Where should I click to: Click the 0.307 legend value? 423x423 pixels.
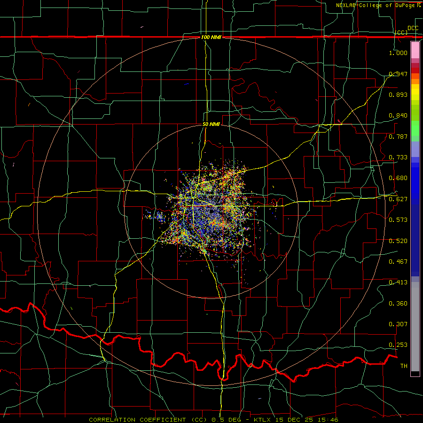[398, 324]
